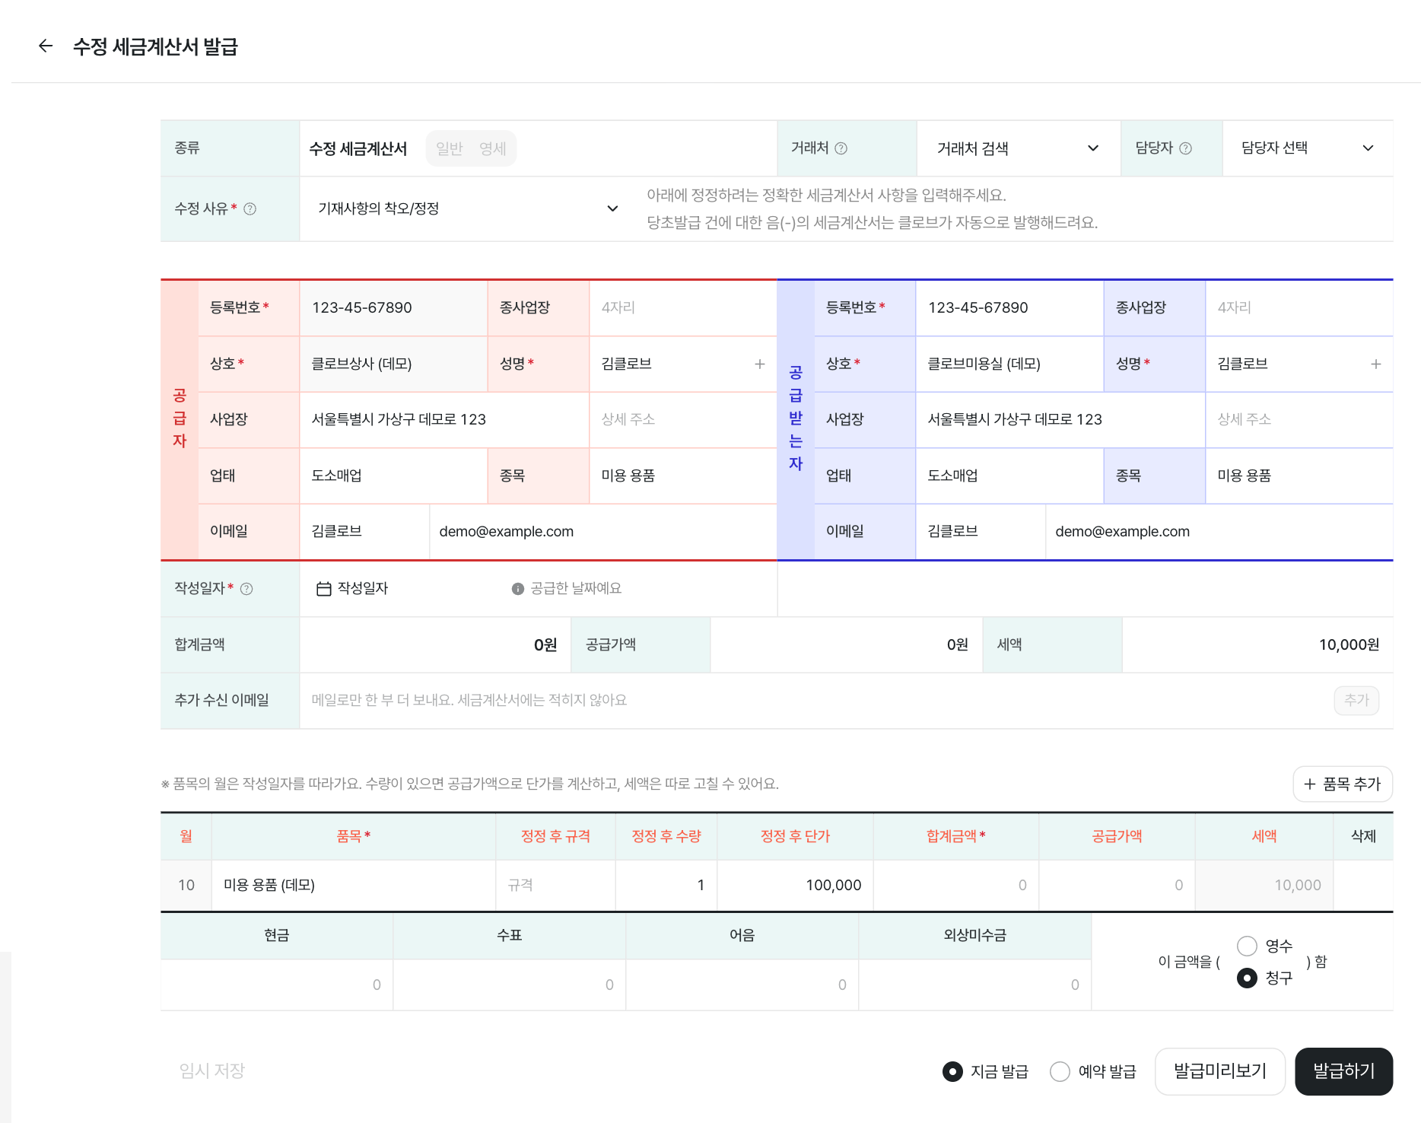The image size is (1421, 1123).
Task: Click the help icon beside 수정 사유
Action: tap(250, 208)
